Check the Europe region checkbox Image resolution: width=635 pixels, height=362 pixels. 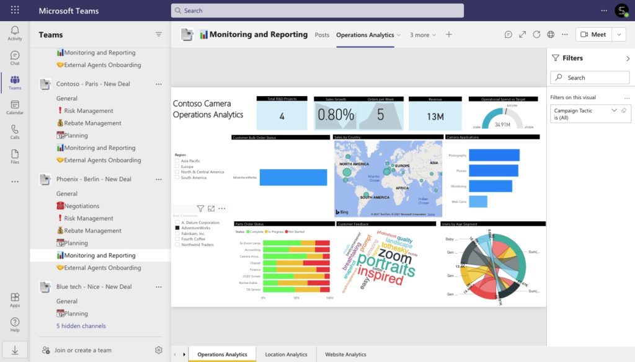177,166
